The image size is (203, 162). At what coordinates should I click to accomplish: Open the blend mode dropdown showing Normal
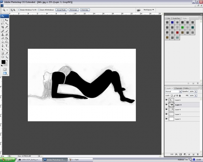pos(173,91)
